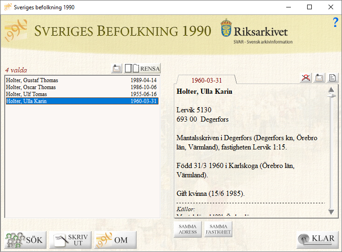
Task: Show people at SAMMA FASTIGHET
Action: 218,229
